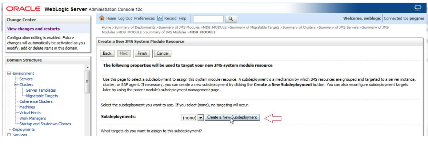Click 'Connected to: pegjms' text
Image resolution: width=428 pixels, height=151 pixels.
click(x=404, y=18)
